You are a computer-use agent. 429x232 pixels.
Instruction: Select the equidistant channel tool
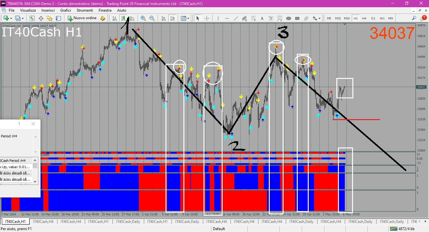[x=244, y=18]
